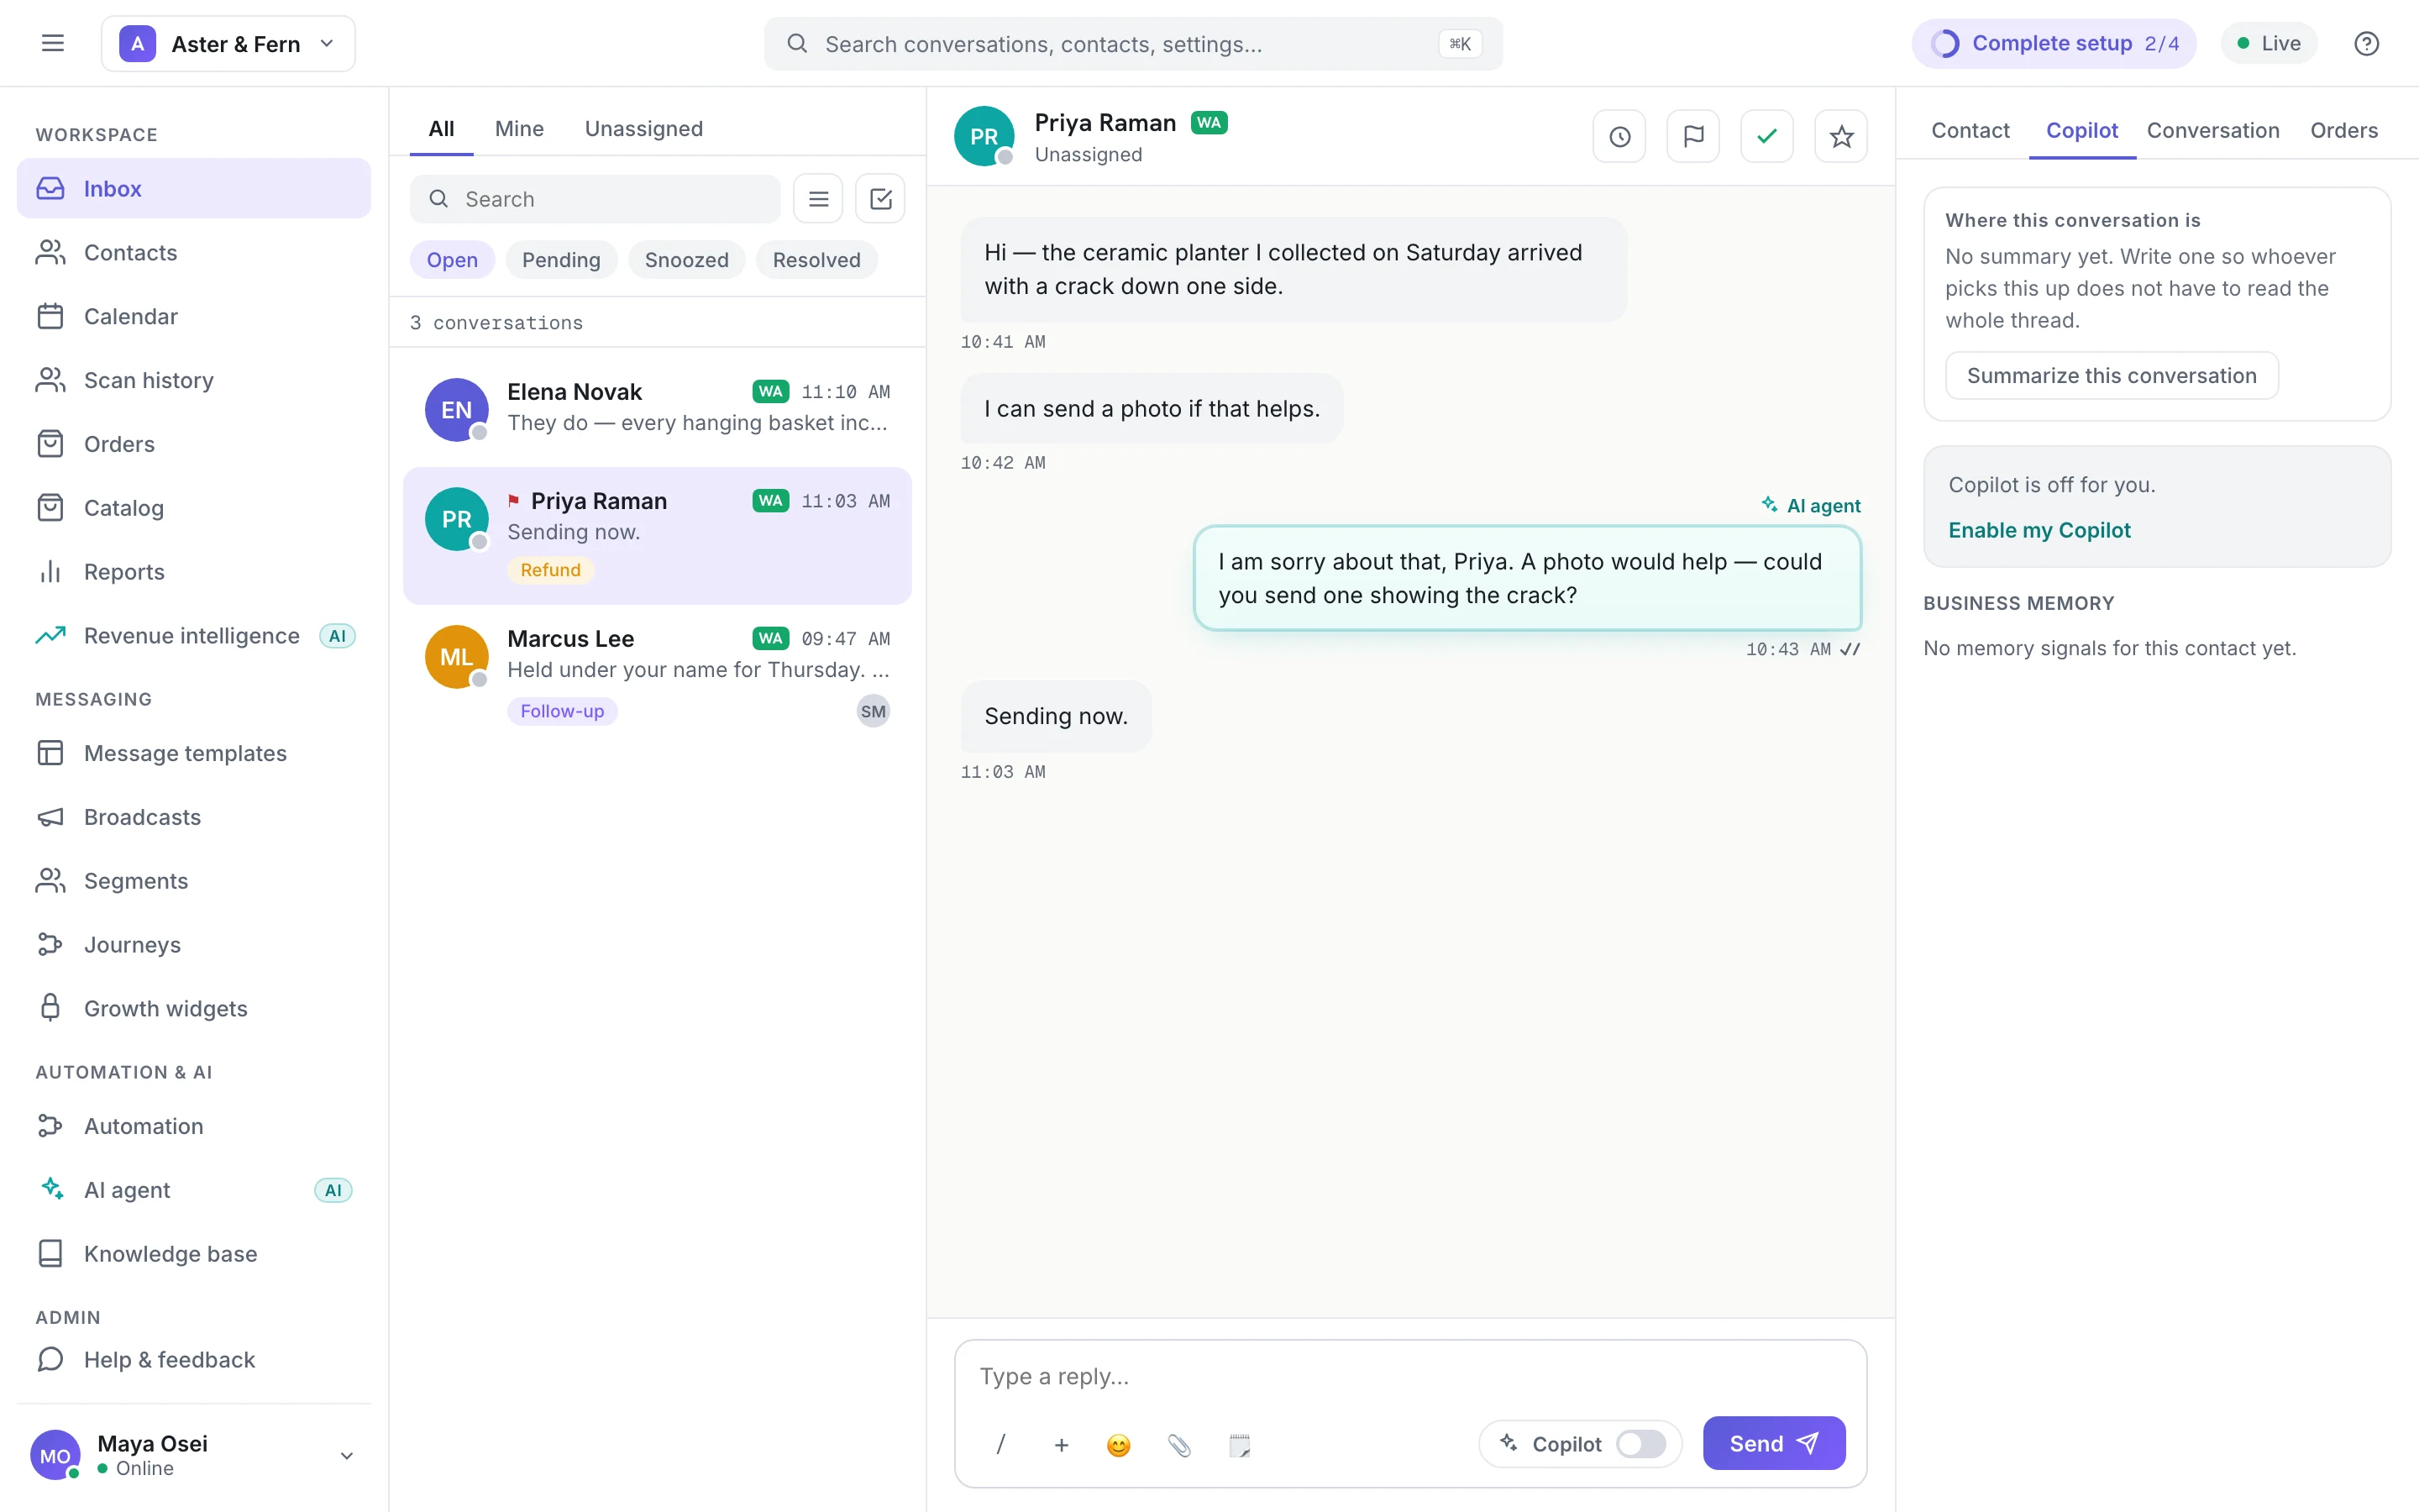The image size is (2419, 1512).
Task: Open the help question mark icon
Action: (2366, 44)
